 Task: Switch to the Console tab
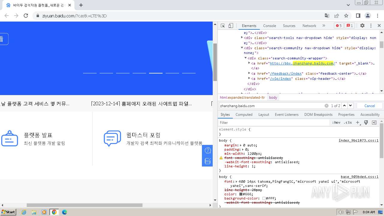(x=269, y=26)
